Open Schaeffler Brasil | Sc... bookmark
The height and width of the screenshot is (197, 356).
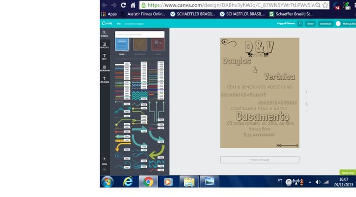pos(291,14)
